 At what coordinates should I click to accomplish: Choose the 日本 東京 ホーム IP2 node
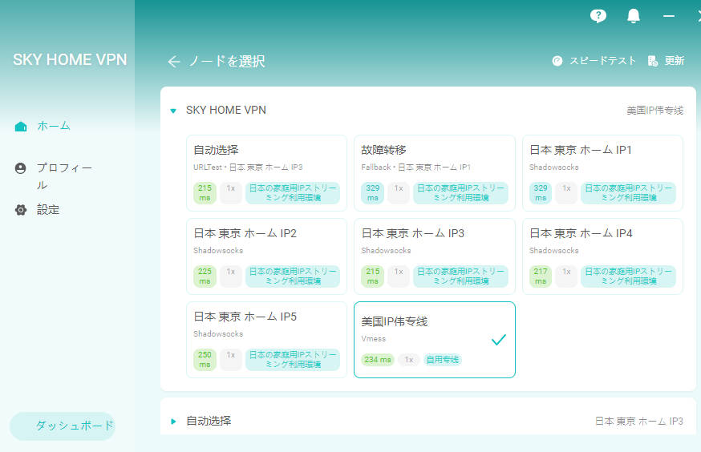[266, 256]
